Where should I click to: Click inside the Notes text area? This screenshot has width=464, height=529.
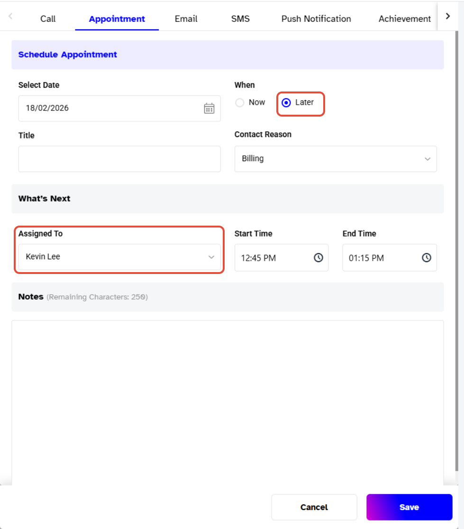coord(227,403)
